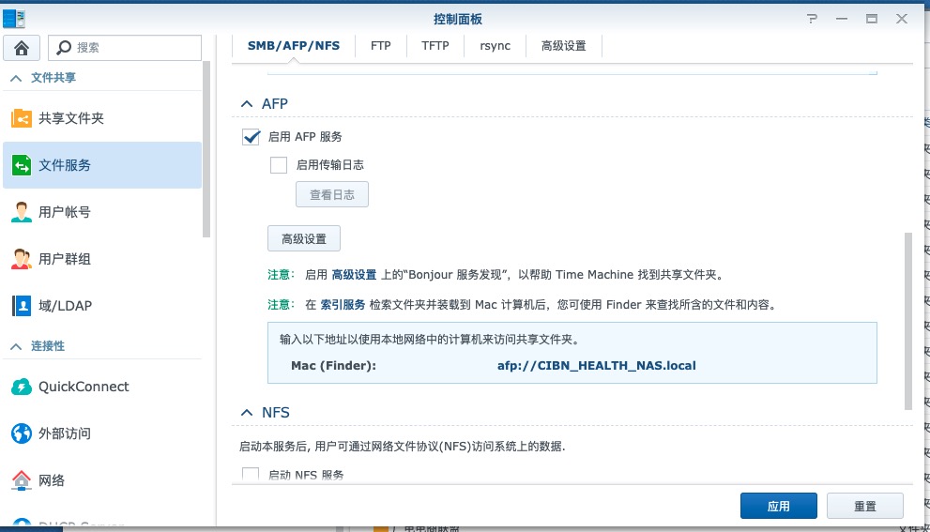Switch to the FTP tab
This screenshot has width=930, height=532.
tap(380, 46)
